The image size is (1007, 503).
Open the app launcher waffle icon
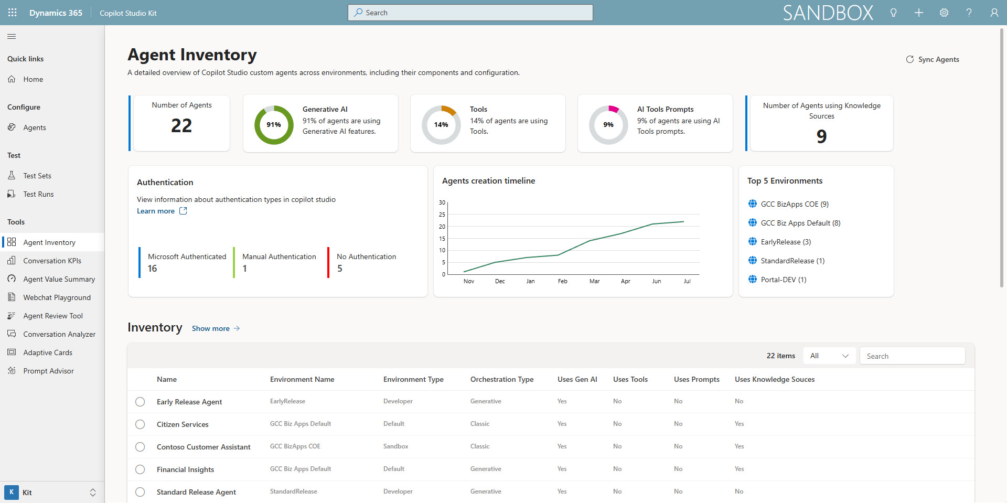click(x=13, y=13)
